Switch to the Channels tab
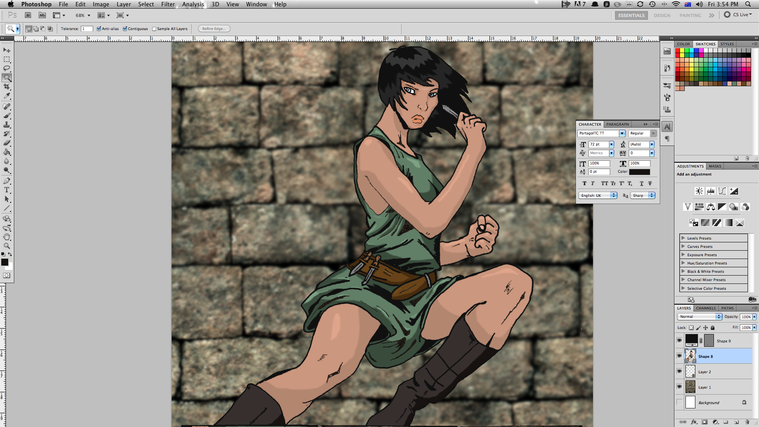759x427 pixels. click(706, 308)
